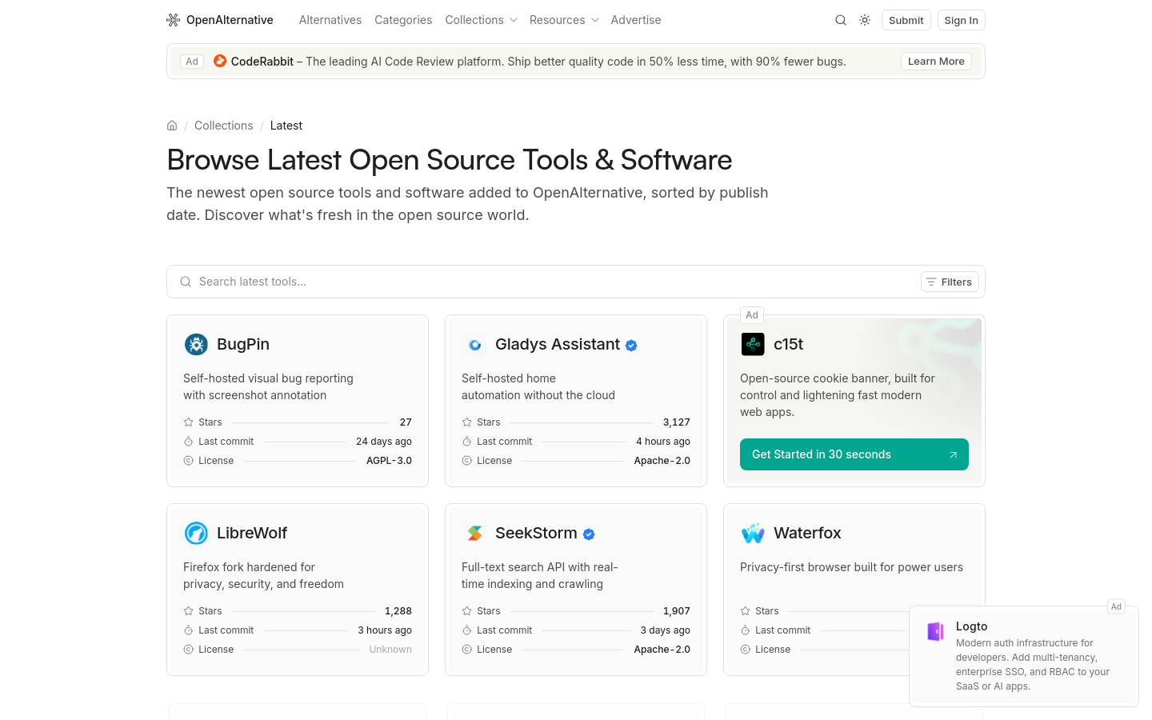Click the verified badge beside Gladys Assistant
The width and height of the screenshot is (1152, 720).
tap(631, 346)
